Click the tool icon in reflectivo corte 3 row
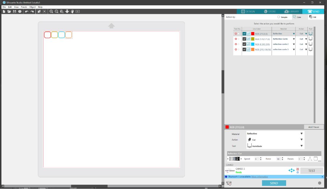 click(310, 49)
